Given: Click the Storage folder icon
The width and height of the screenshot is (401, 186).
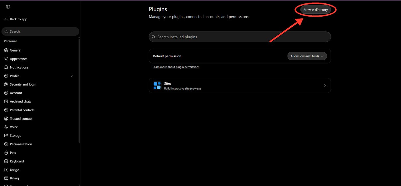Looking at the screenshot, I should (6, 136).
